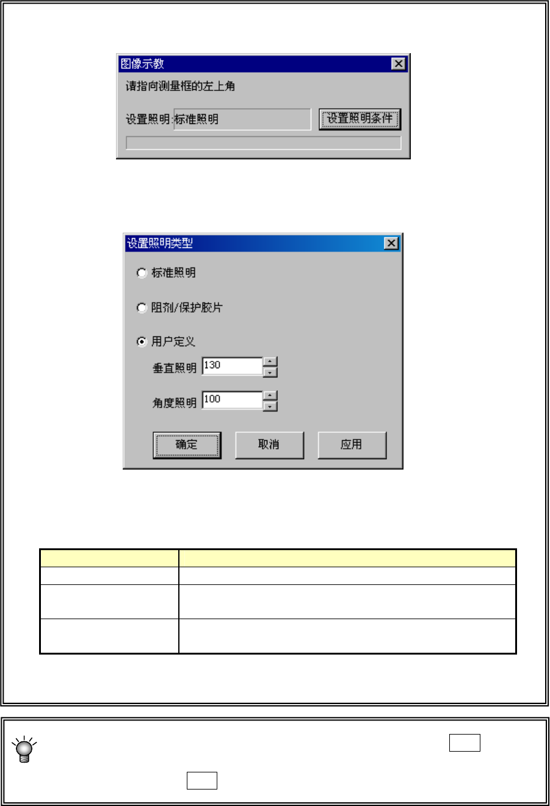Increase 角度照明 with the up arrow
This screenshot has height=806, width=550.
(270, 396)
